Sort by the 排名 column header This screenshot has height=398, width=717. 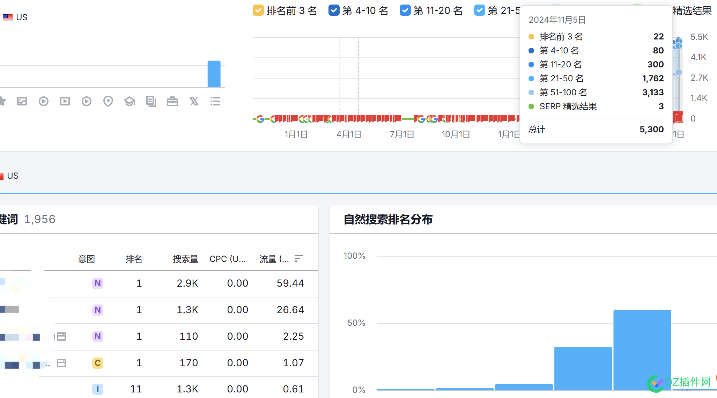click(x=134, y=259)
